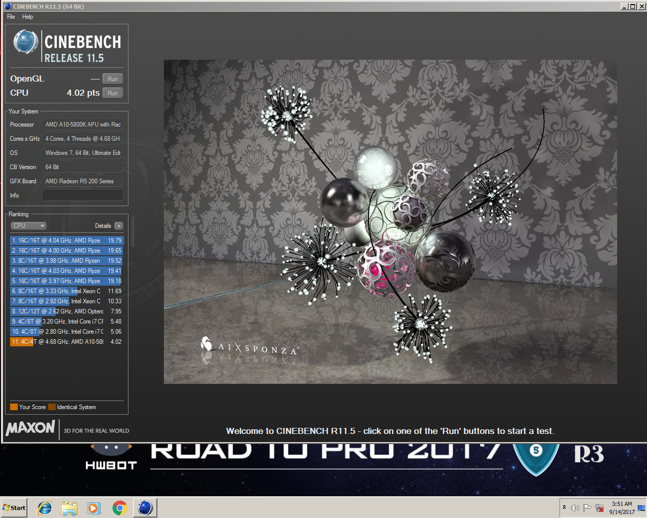
Task: Click the network status tray icon
Action: tap(599, 508)
